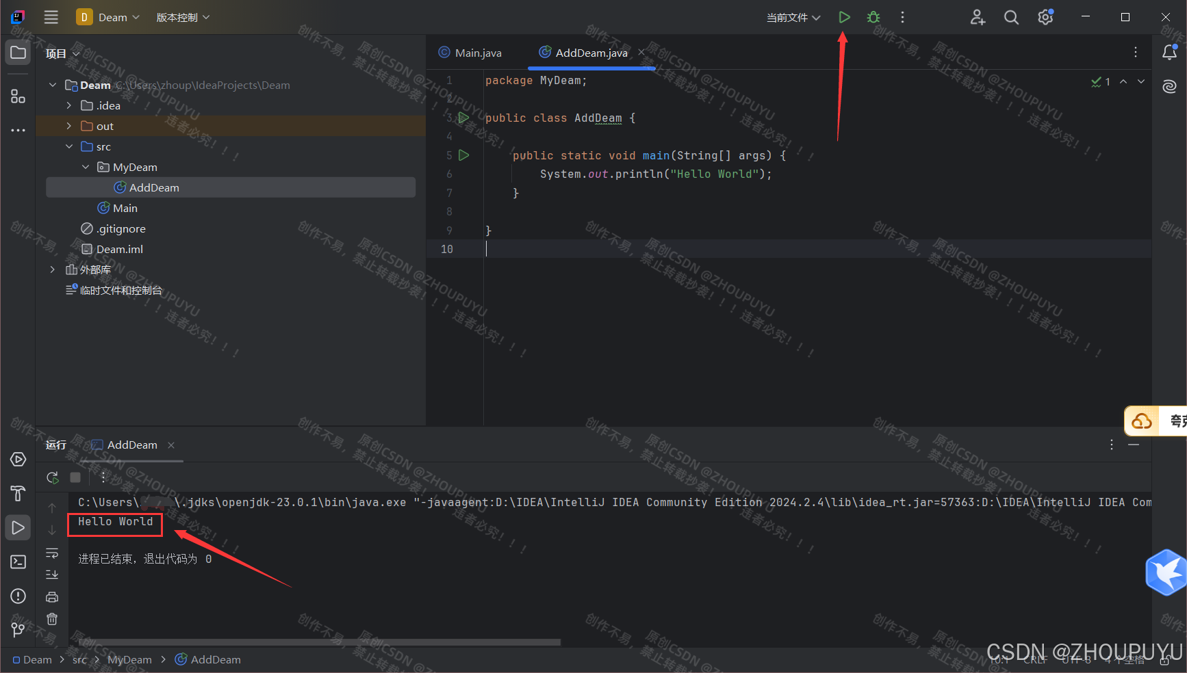Start debugging with the bug icon

tap(873, 17)
